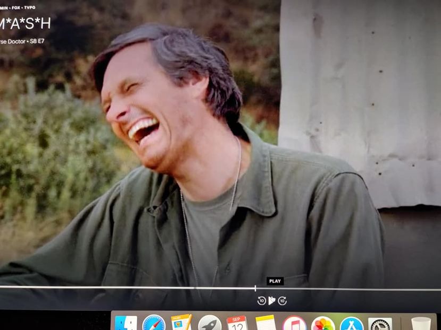This screenshot has width=441, height=330.
Task: Click the FOX · TVPG rating text
Action: tap(23, 7)
